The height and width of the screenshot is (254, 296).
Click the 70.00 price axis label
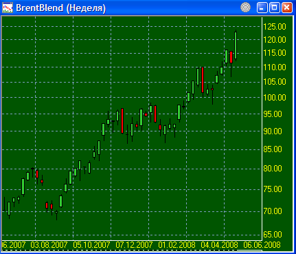[x=273, y=211]
